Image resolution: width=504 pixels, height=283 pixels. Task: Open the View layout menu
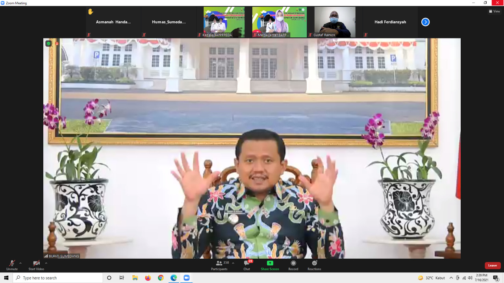495,11
